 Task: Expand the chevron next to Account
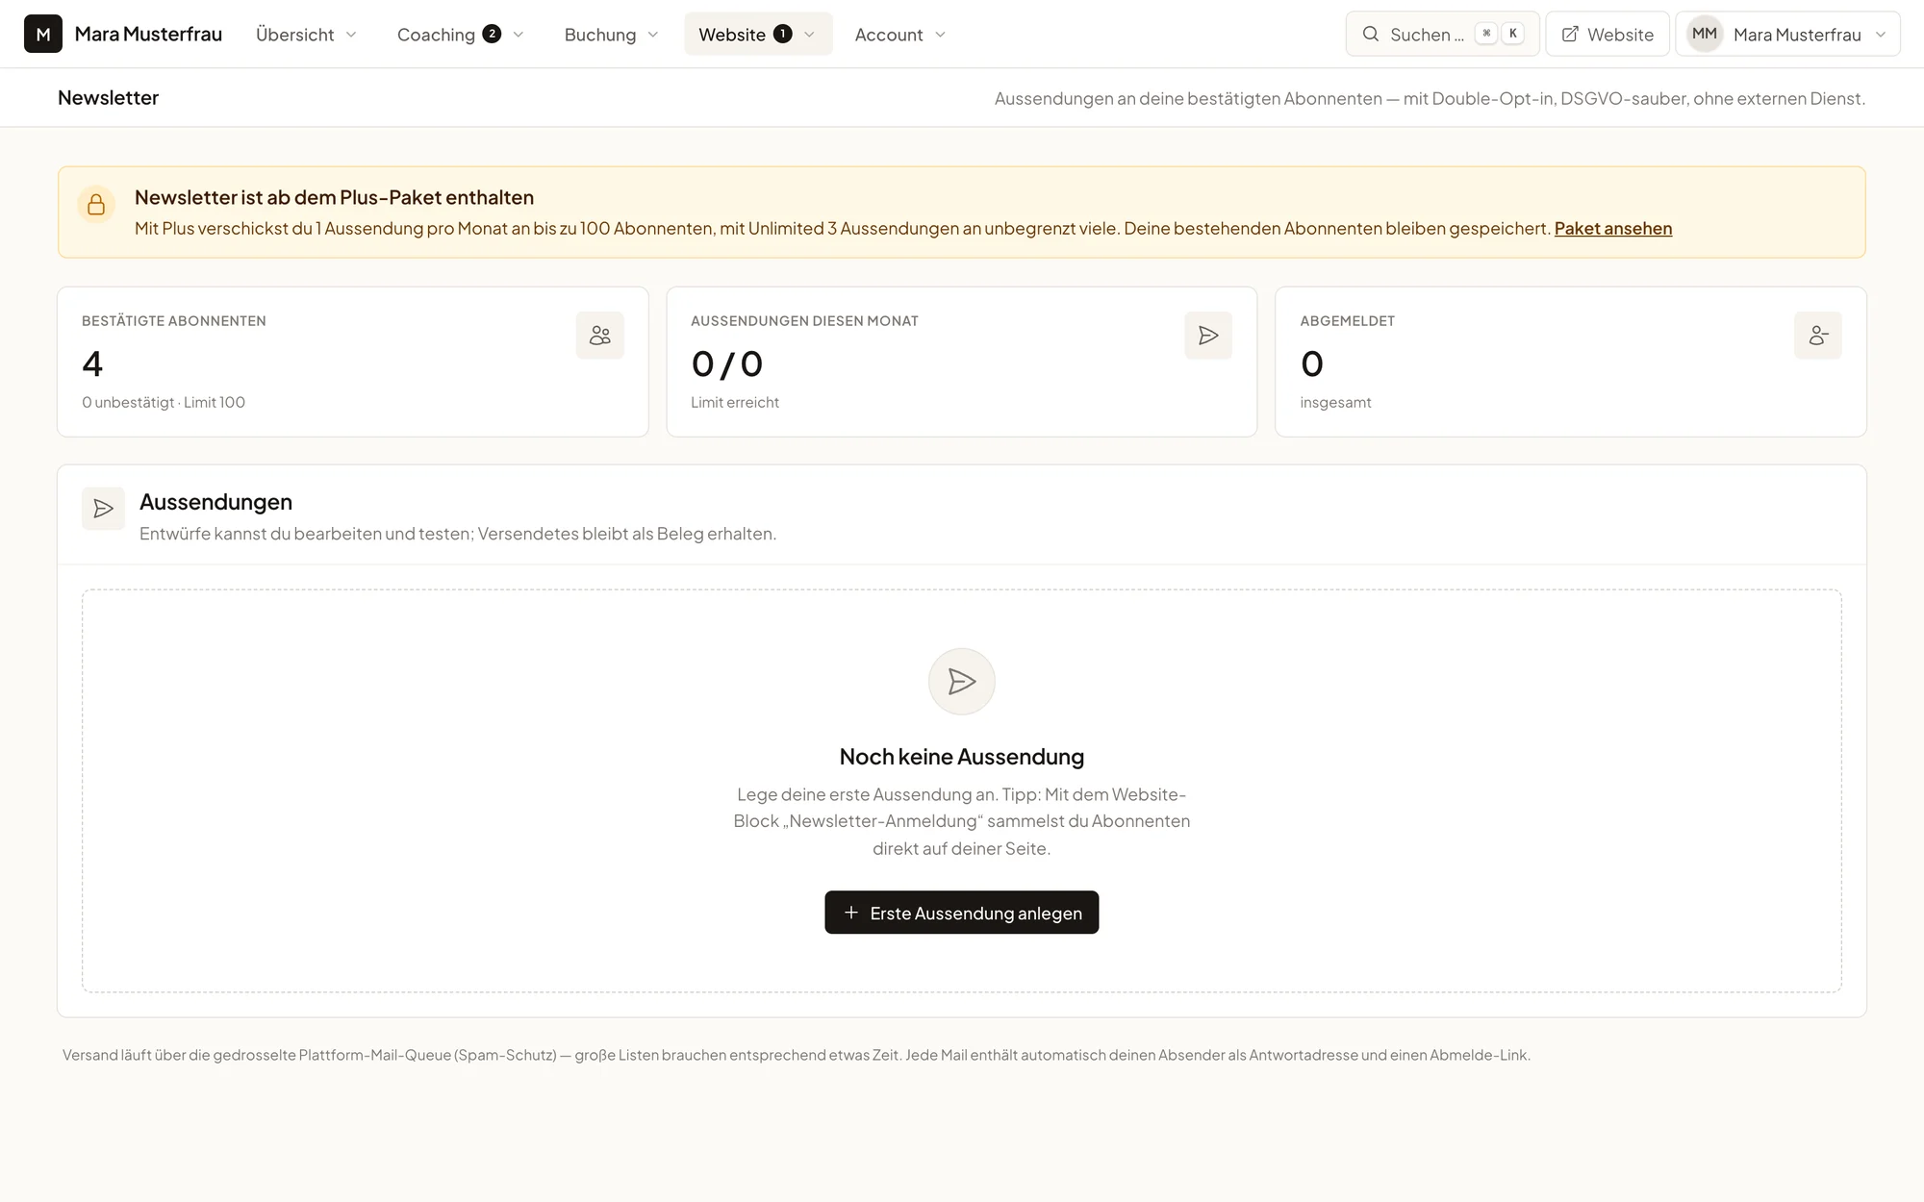click(941, 35)
